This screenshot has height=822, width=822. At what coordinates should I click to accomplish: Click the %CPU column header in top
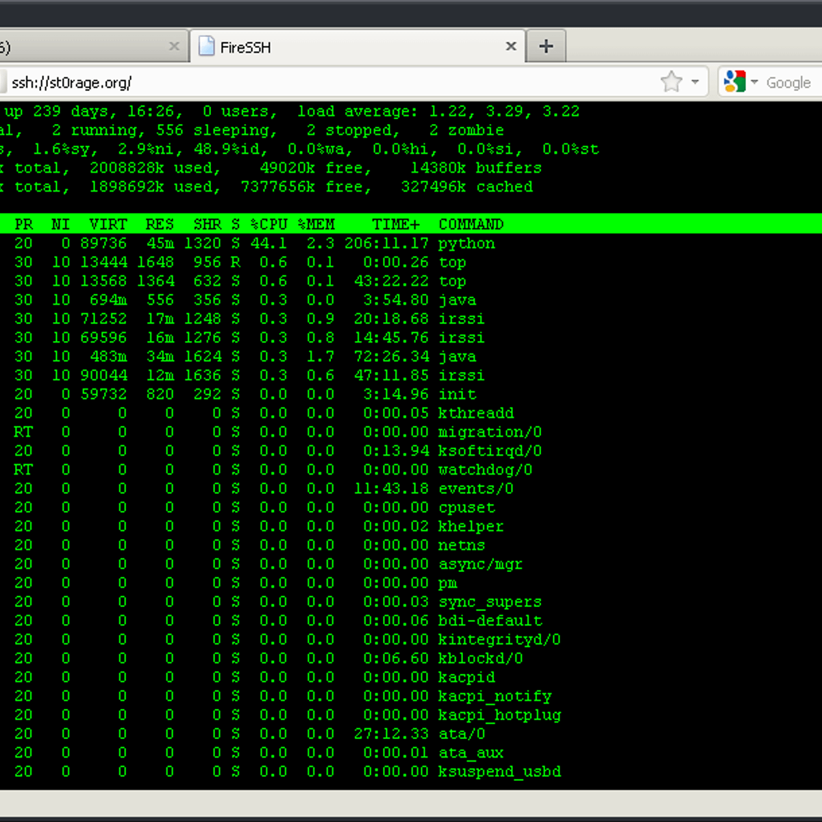(270, 224)
